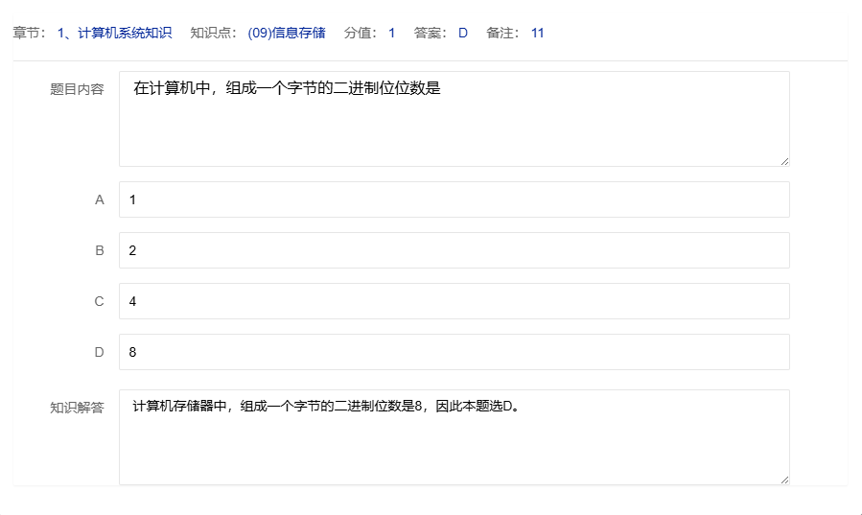
Task: Click the 知识解答 explanation text area
Action: [x=454, y=437]
